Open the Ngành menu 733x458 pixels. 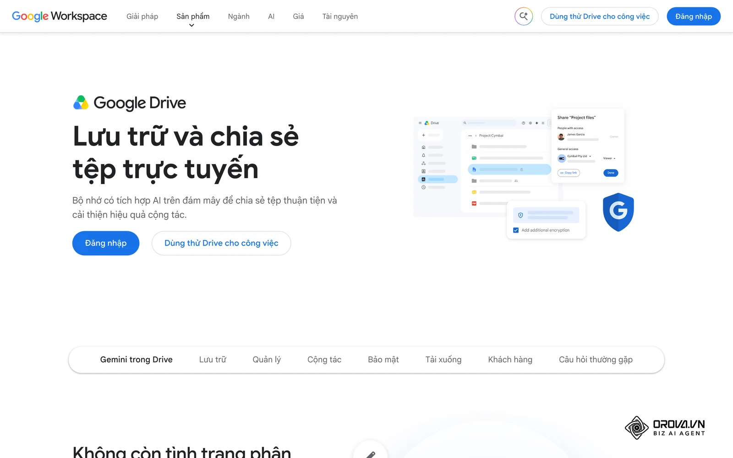point(239,16)
